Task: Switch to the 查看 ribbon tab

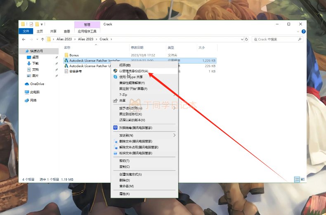Action: click(x=67, y=31)
